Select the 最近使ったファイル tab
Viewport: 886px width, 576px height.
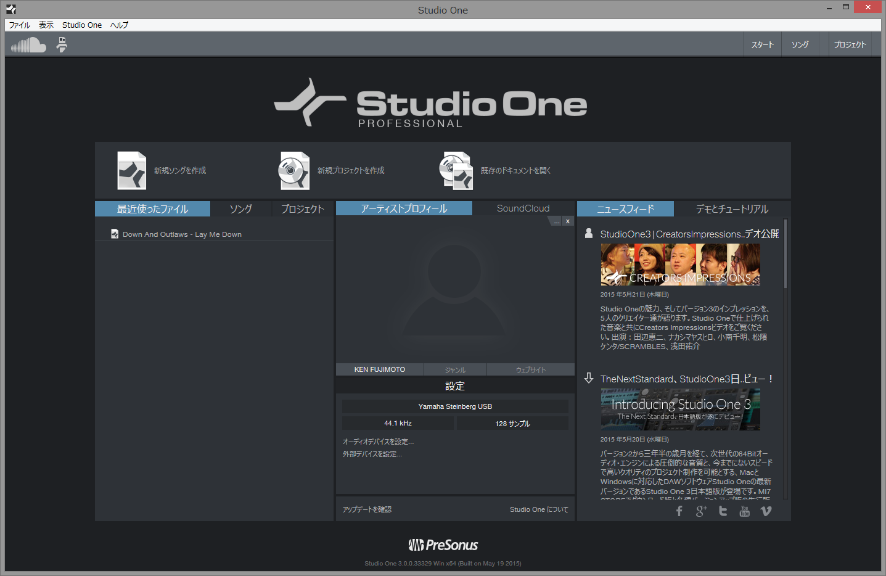click(152, 209)
